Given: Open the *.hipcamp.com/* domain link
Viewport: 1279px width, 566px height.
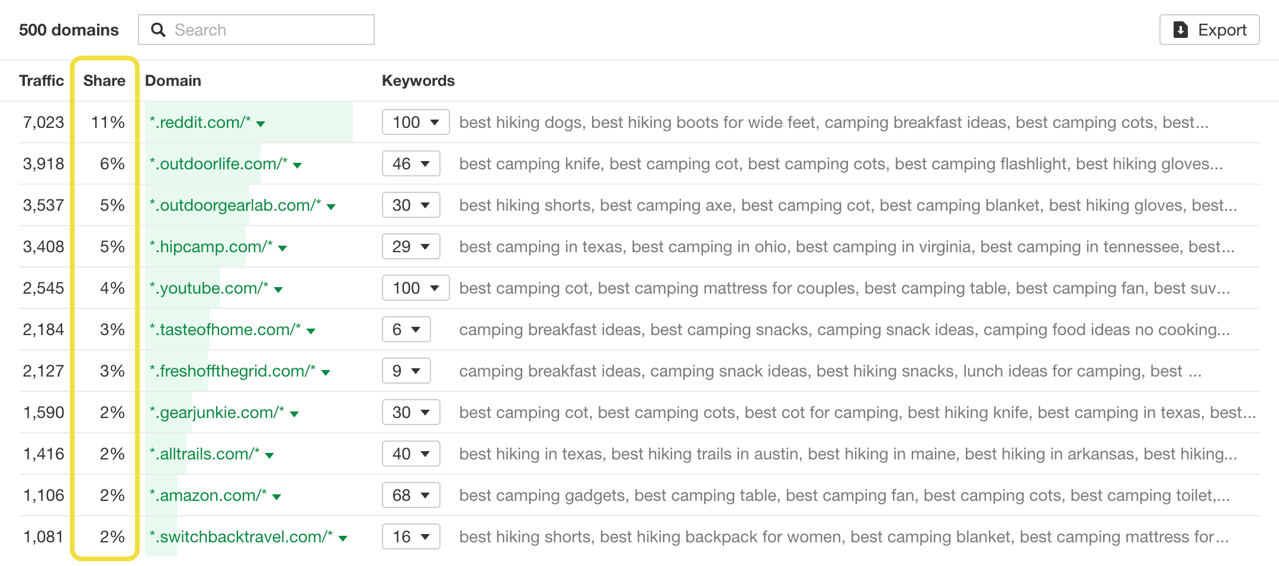Looking at the screenshot, I should point(211,246).
